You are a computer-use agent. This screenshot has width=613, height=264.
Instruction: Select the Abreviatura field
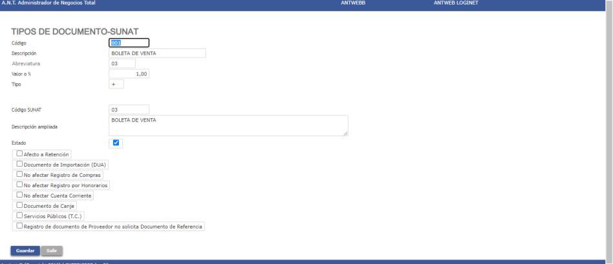click(122, 63)
